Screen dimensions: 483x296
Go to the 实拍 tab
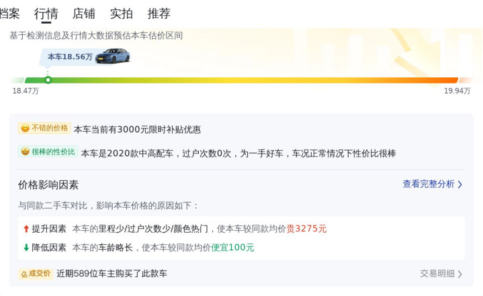(x=122, y=13)
